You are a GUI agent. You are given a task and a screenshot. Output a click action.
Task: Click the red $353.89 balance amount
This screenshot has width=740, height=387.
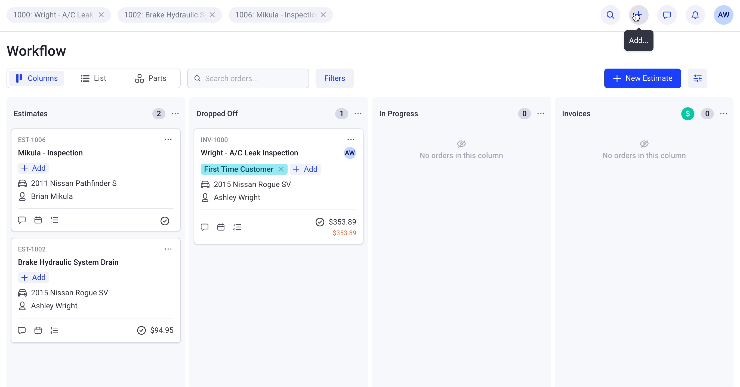[344, 233]
